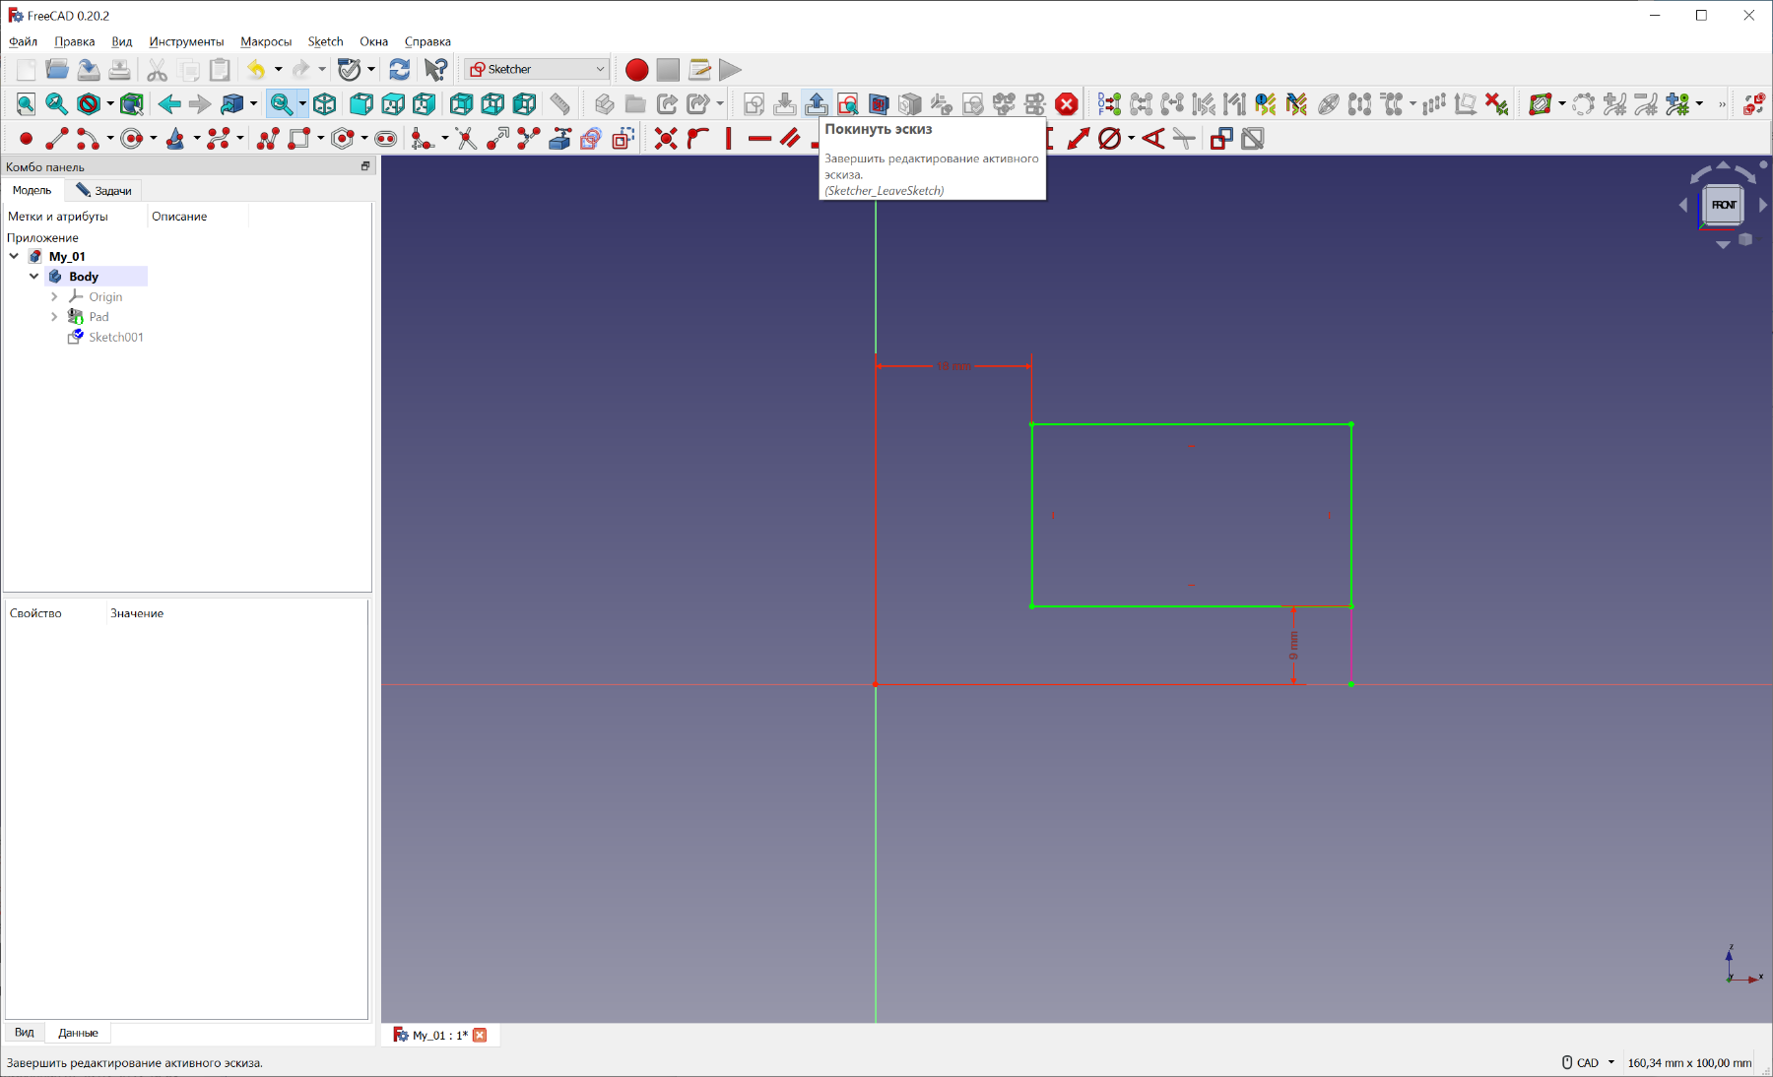
Task: Click Fit Selection view icon
Action: click(x=57, y=103)
